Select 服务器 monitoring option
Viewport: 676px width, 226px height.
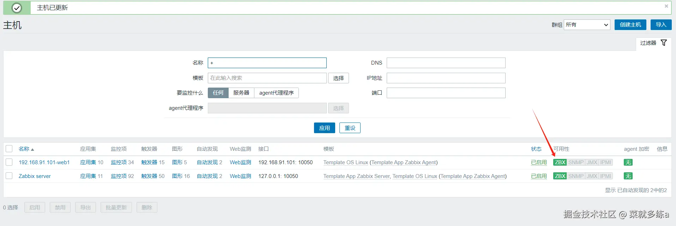point(241,93)
